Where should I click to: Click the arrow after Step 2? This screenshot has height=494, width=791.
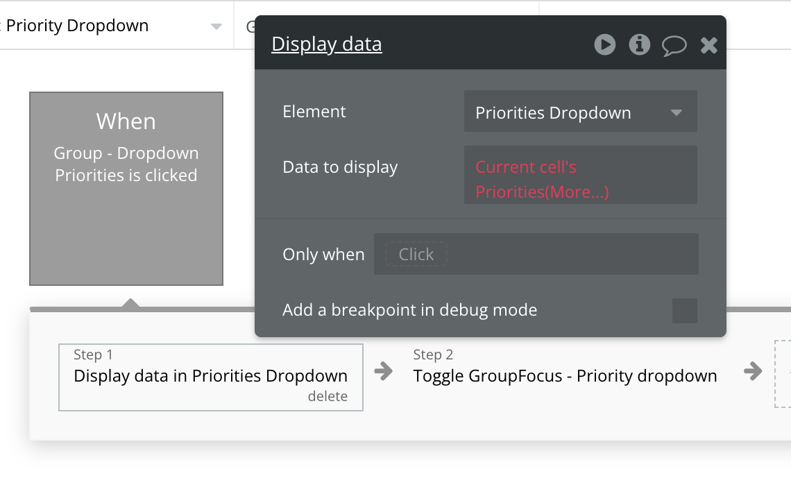(753, 371)
